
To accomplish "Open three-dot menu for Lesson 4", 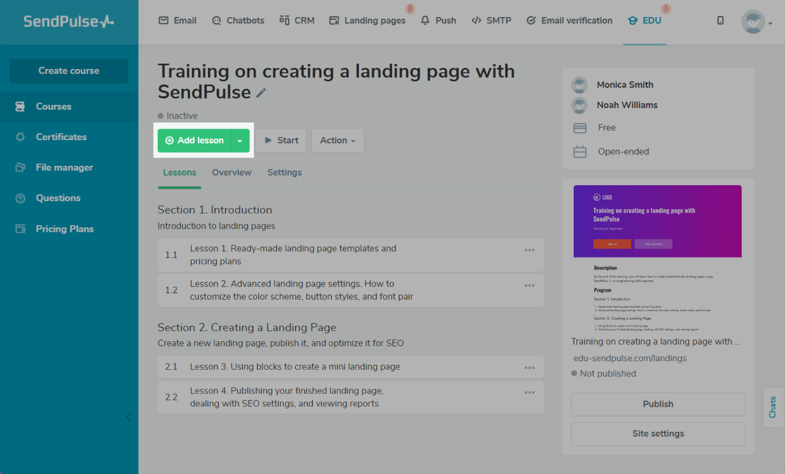I will (529, 393).
